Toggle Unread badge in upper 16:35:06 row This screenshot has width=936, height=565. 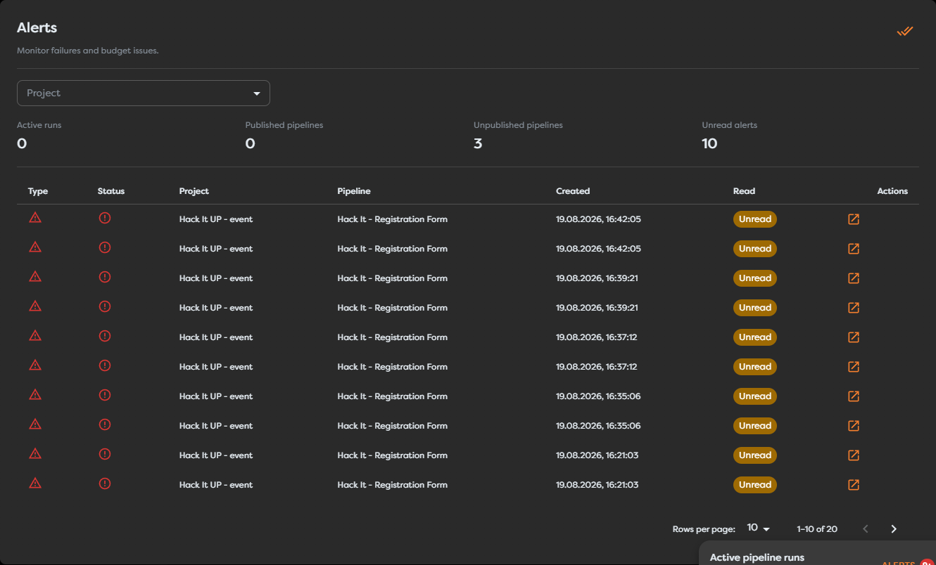click(x=755, y=396)
